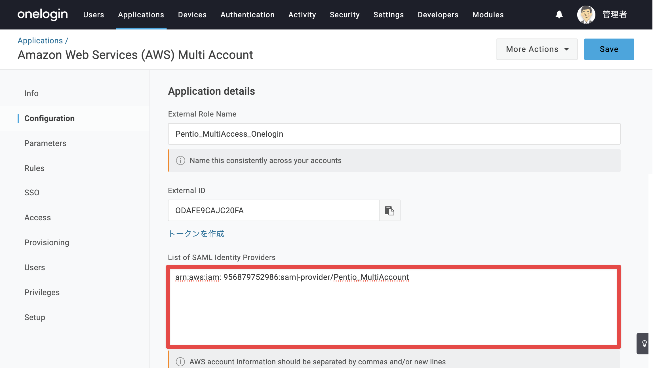The height and width of the screenshot is (368, 653).
Task: Click the info icon beside naming hint
Action: click(180, 160)
